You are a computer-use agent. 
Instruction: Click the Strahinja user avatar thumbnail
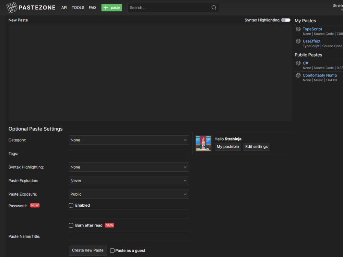(x=203, y=144)
